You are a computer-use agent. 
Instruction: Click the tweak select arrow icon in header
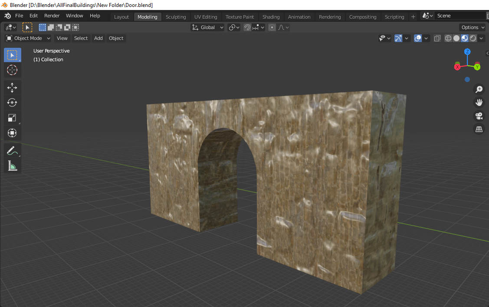pos(27,27)
